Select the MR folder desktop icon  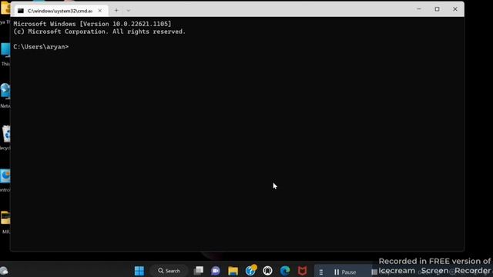coord(5,222)
